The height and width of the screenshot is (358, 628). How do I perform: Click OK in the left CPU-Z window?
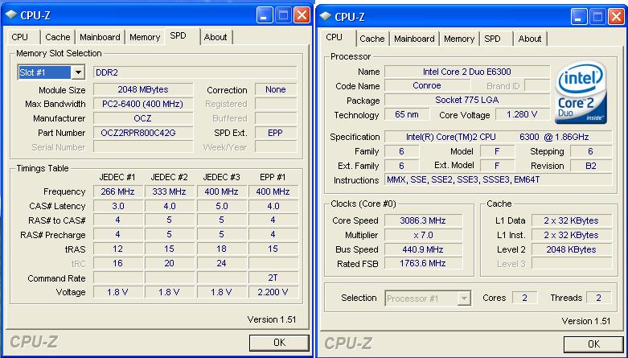(279, 343)
